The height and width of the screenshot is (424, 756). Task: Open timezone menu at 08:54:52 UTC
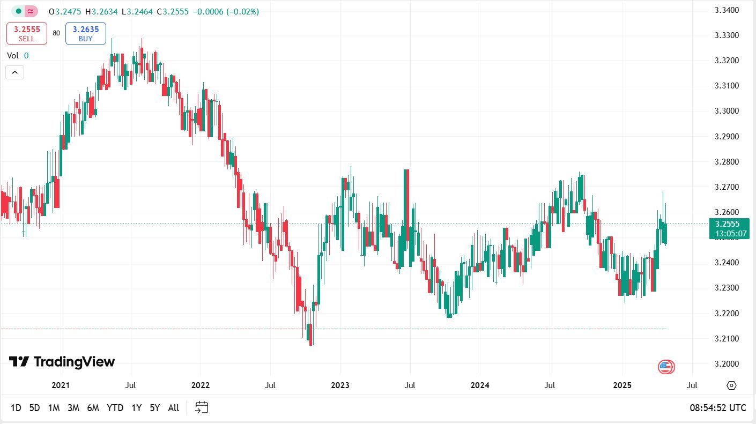[717, 408]
